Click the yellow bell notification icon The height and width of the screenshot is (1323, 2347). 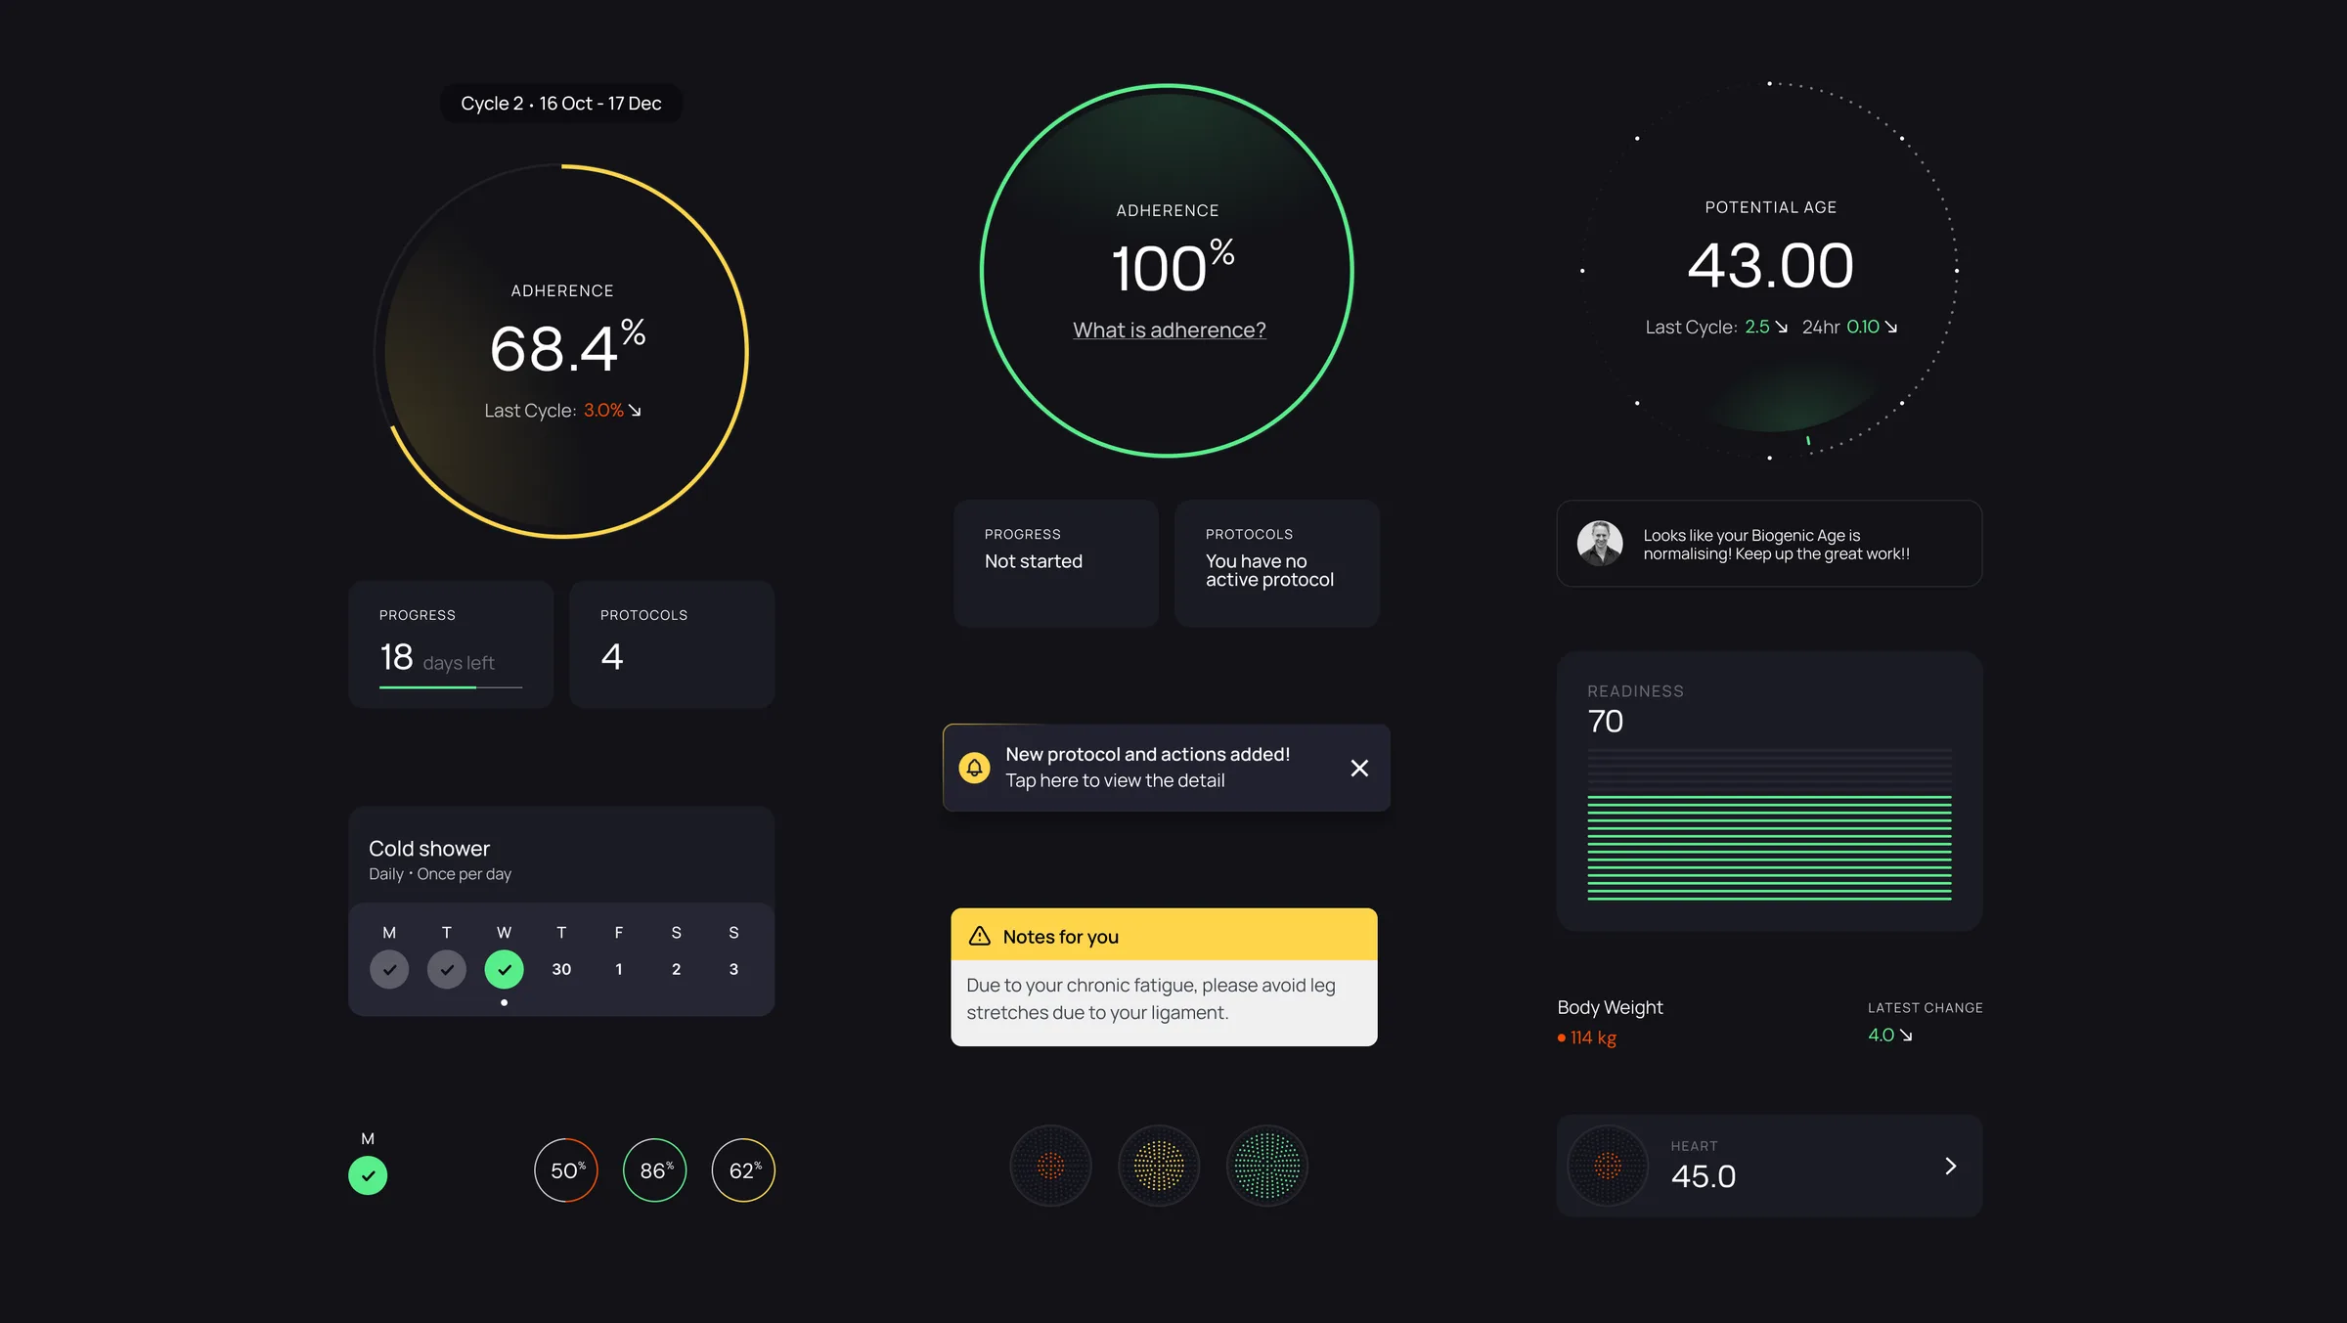(974, 768)
